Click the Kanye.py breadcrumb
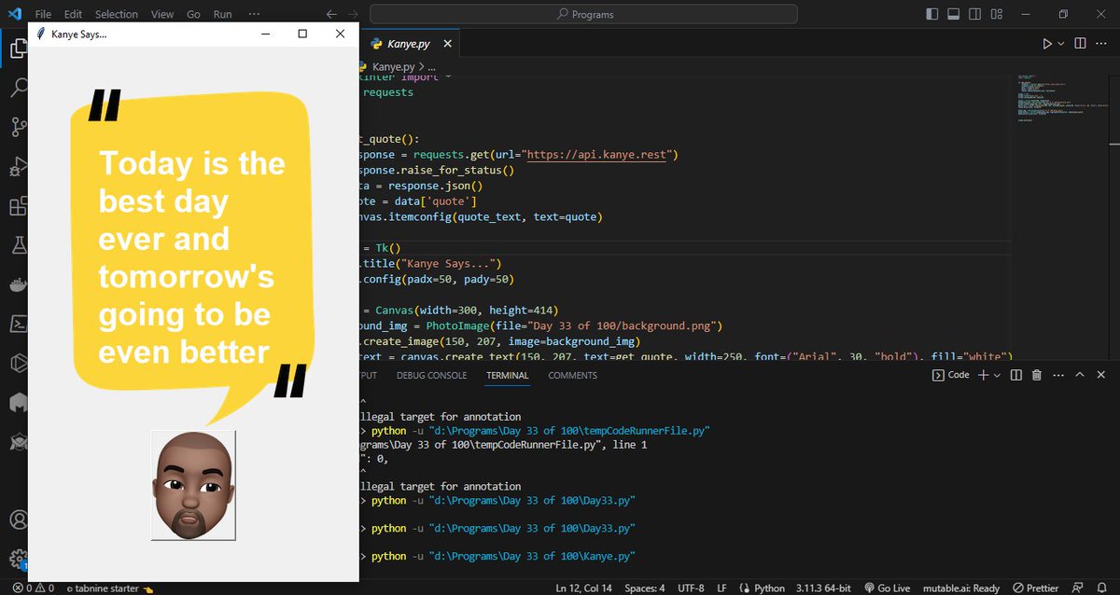 click(x=393, y=66)
